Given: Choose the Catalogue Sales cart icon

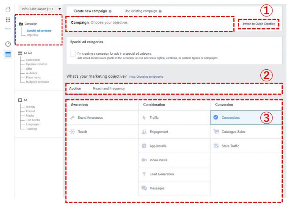Looking at the screenshot, I should pyautogui.click(x=216, y=132).
